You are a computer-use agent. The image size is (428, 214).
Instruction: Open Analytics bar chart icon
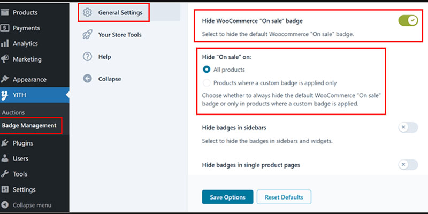coord(5,43)
